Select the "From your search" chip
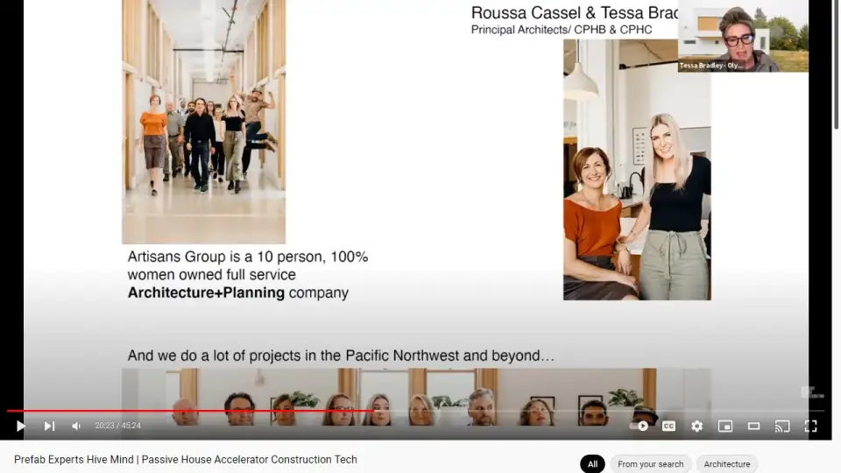This screenshot has width=841, height=473. point(650,464)
